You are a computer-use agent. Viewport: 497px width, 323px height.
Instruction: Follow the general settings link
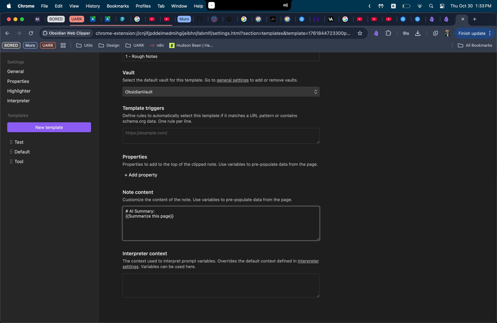232,80
